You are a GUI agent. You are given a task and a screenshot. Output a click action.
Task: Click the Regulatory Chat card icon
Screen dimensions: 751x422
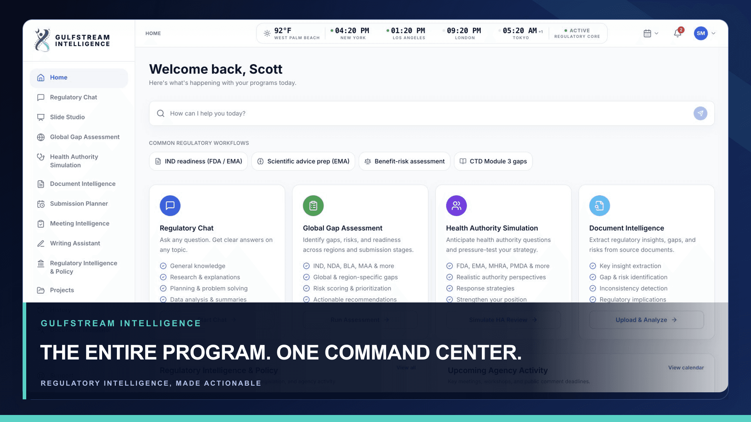(170, 206)
